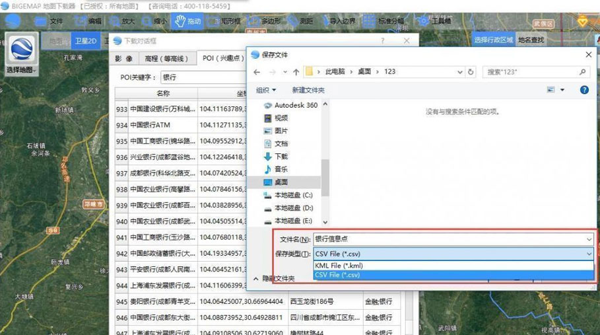Viewport: 600px width, 335px height.
Task: Go forward in save dialog navigation
Action: coord(272,72)
